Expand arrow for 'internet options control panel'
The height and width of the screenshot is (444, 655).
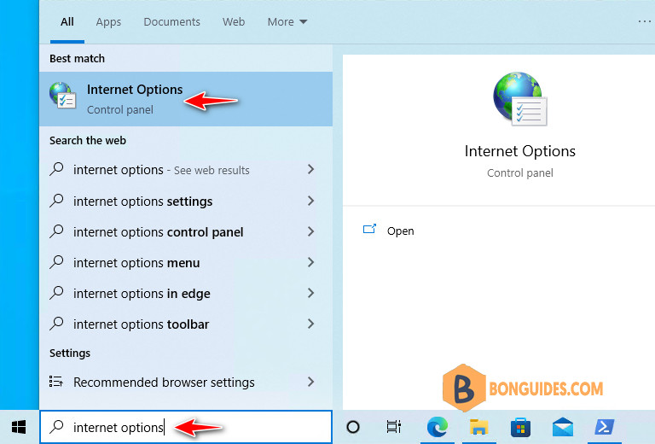click(310, 231)
